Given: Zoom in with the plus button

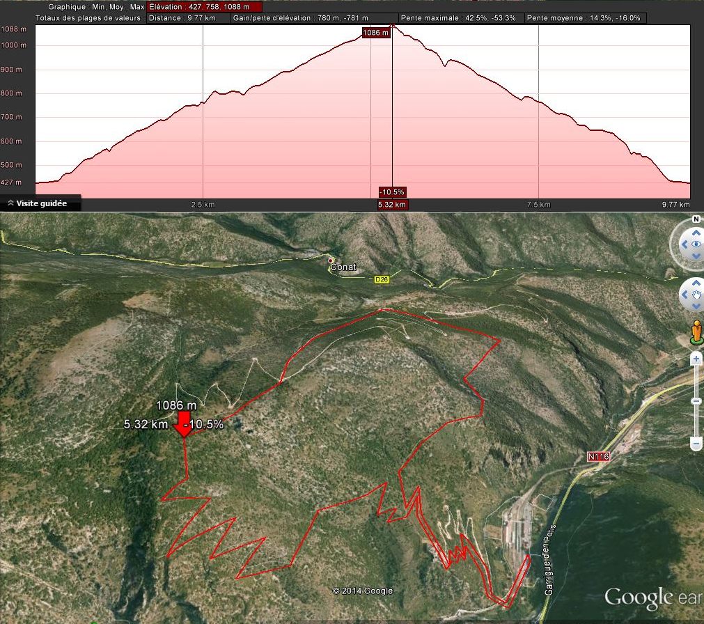Looking at the screenshot, I should [x=696, y=359].
